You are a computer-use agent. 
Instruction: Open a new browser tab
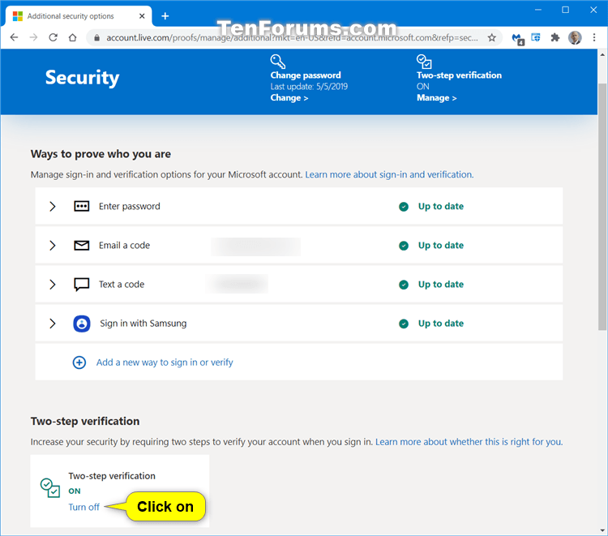(165, 16)
